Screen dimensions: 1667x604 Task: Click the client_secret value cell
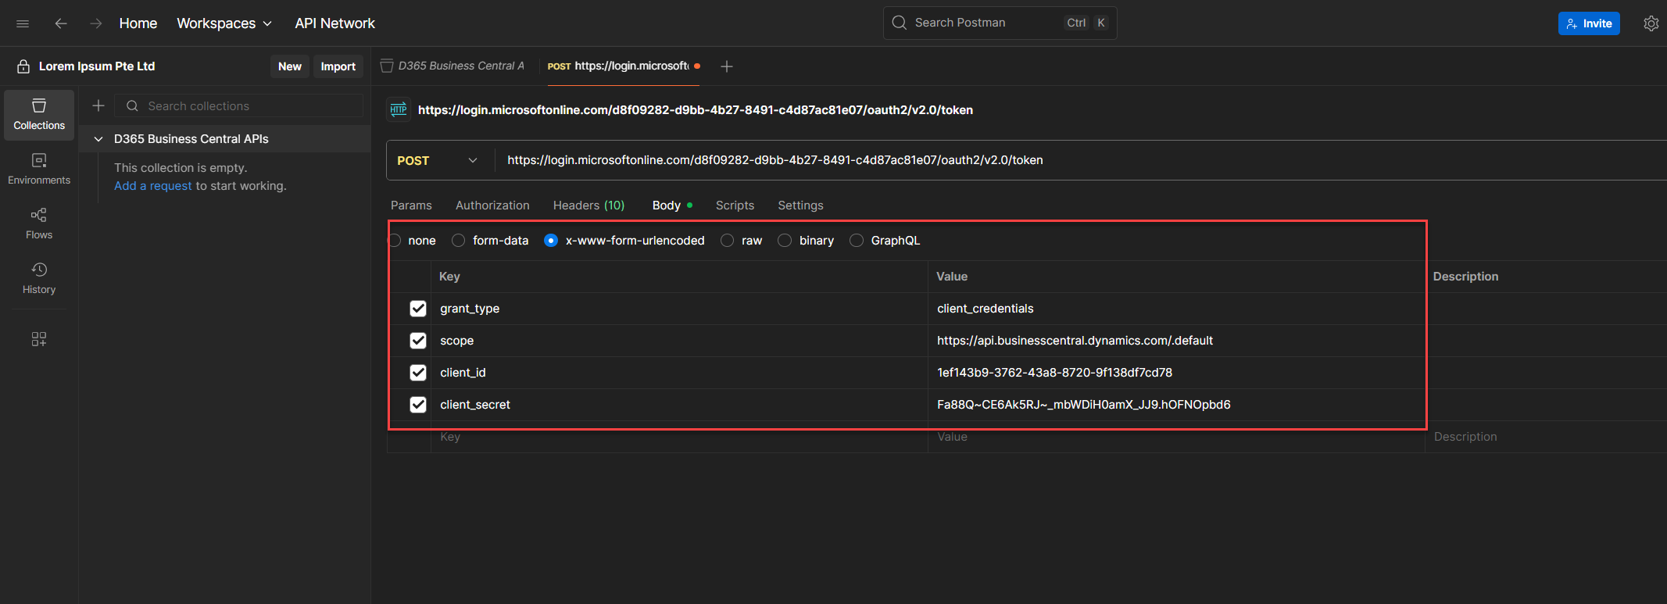coord(1176,405)
